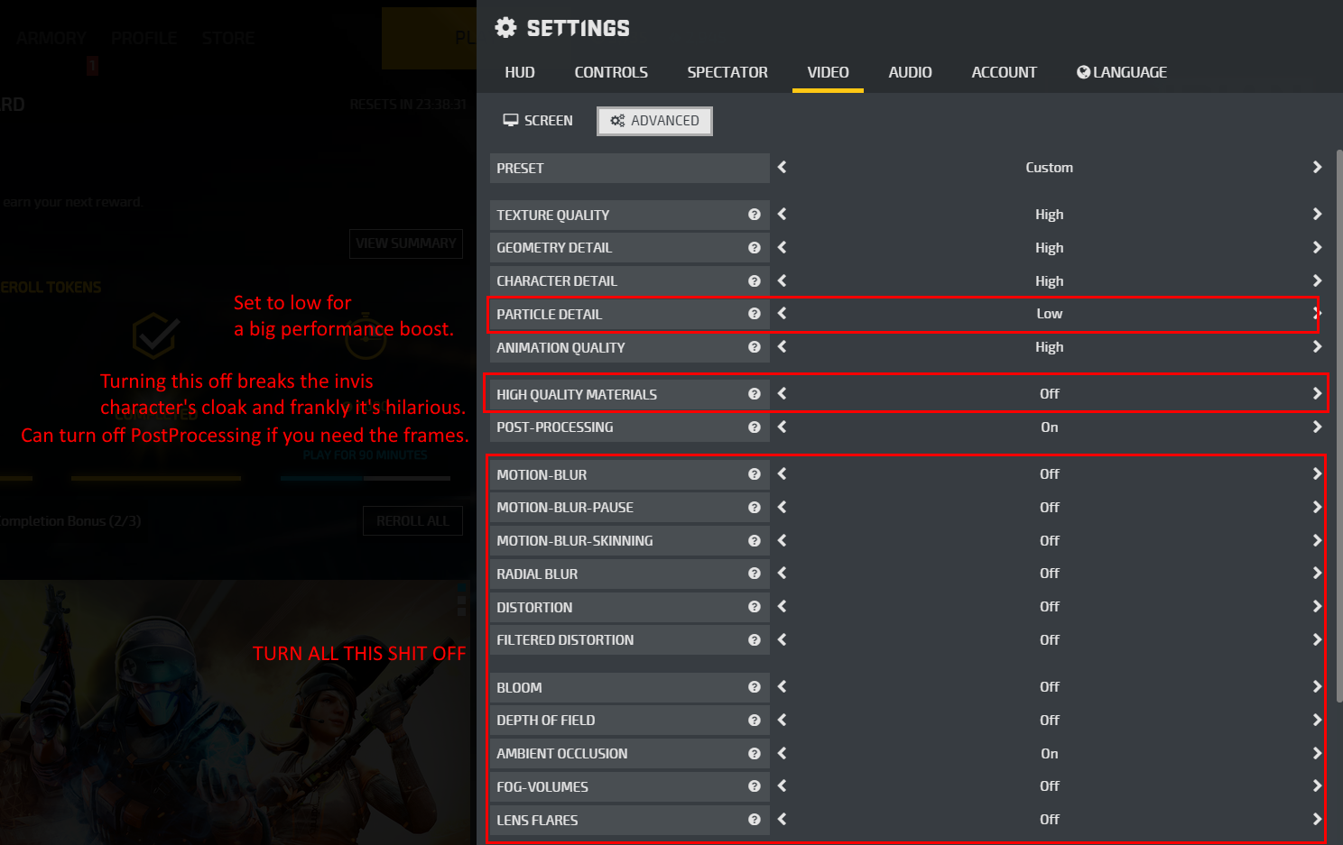The width and height of the screenshot is (1343, 845).
Task: Show help for High Quality Materials
Action: pos(754,394)
